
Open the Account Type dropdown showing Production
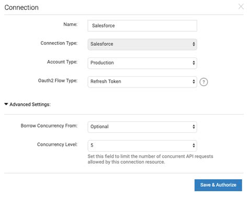[x=142, y=63]
